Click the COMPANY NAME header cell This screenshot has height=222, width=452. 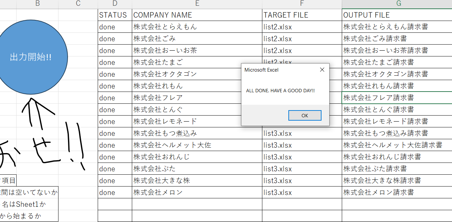point(163,15)
